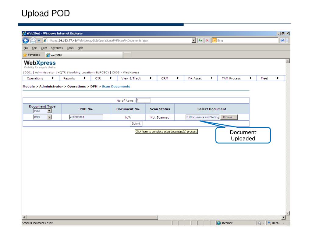Open the Favorites menu
Viewport: 312px width, 234px height.
(x=57, y=48)
